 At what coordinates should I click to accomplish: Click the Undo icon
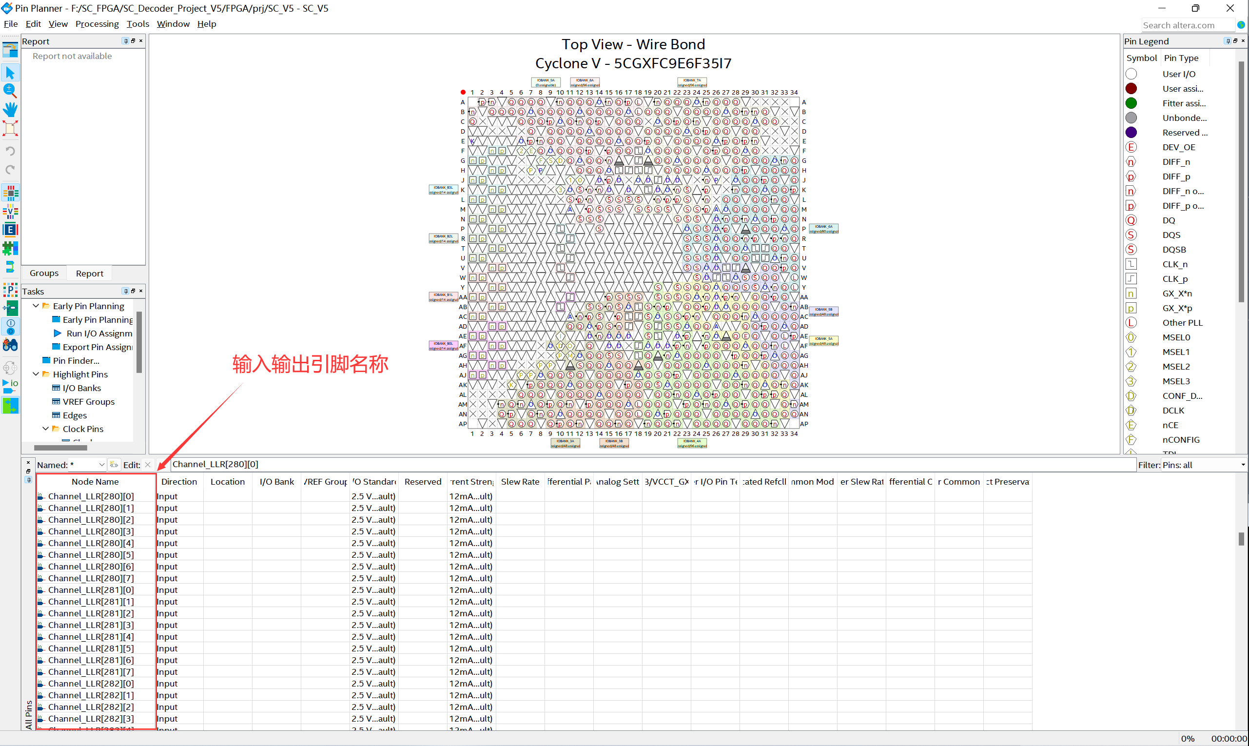[10, 150]
